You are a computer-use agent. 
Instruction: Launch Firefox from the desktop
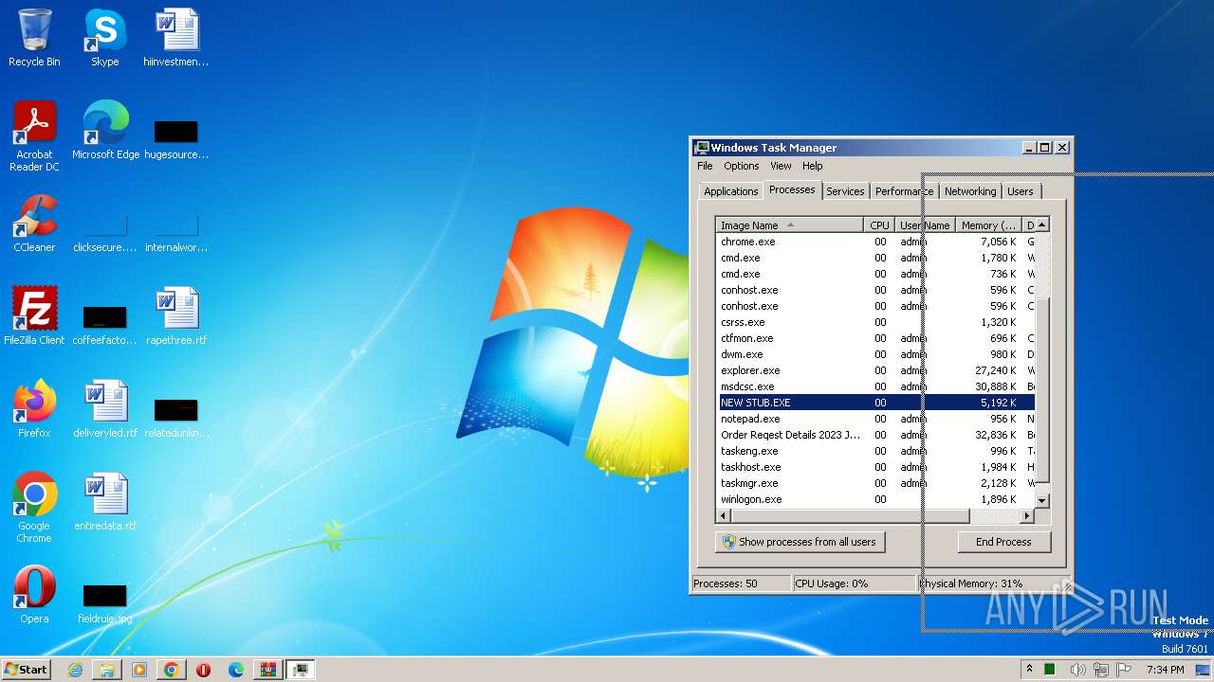coord(34,409)
